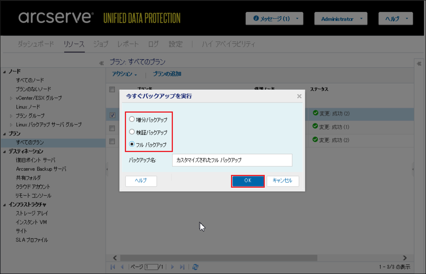Expand the right side panel
Viewport: 426px width, 274px height.
pos(419,64)
